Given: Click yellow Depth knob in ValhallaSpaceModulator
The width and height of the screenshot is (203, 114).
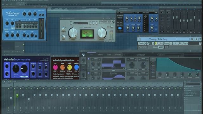Looking at the screenshot, I should [69, 67].
